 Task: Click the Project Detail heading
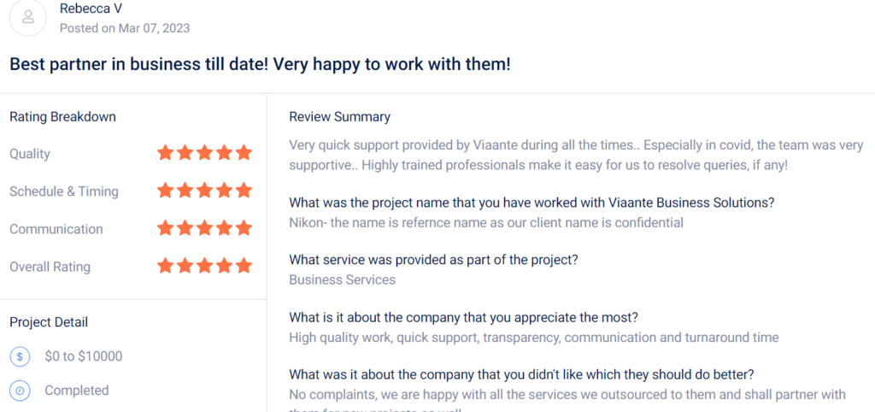pos(49,322)
